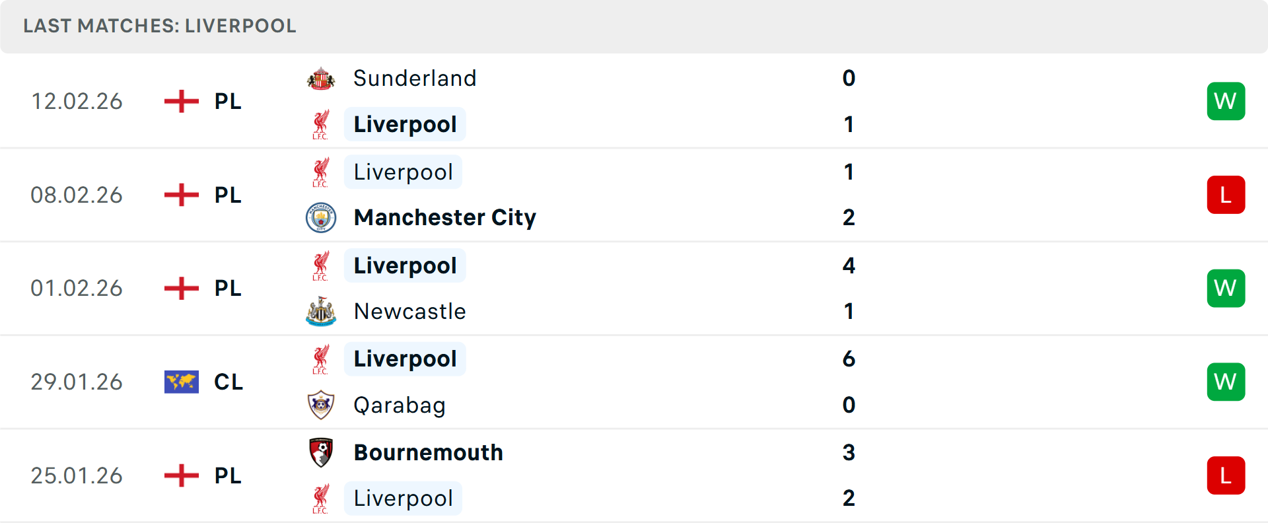This screenshot has width=1268, height=523.
Task: Toggle the L badge for the Manchester City loss
Action: pyautogui.click(x=1226, y=195)
